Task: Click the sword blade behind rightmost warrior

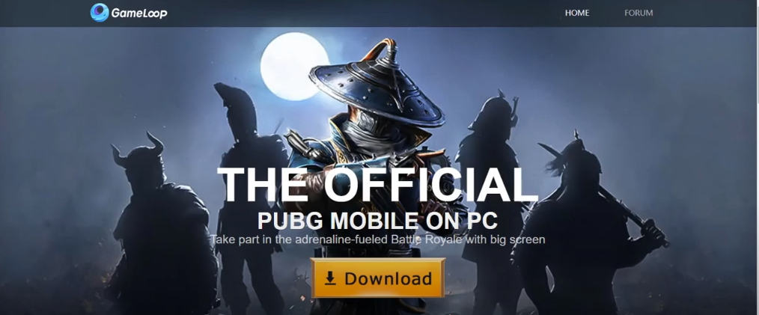Action: coord(550,150)
